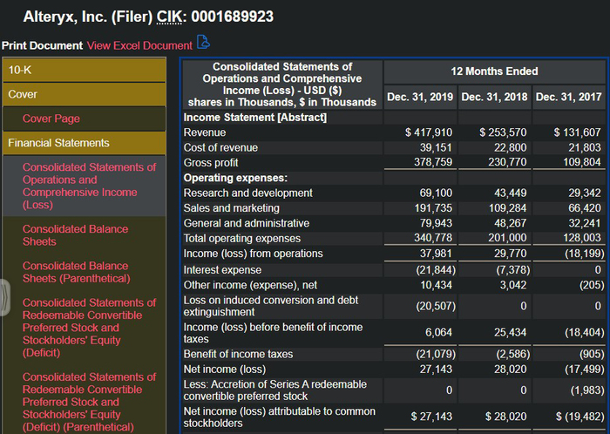Click the Print Document link
The height and width of the screenshot is (434, 610).
(42, 44)
